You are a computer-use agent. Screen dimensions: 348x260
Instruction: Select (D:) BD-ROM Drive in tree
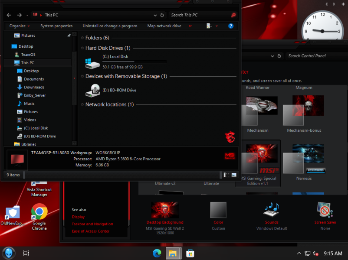tap(40, 136)
